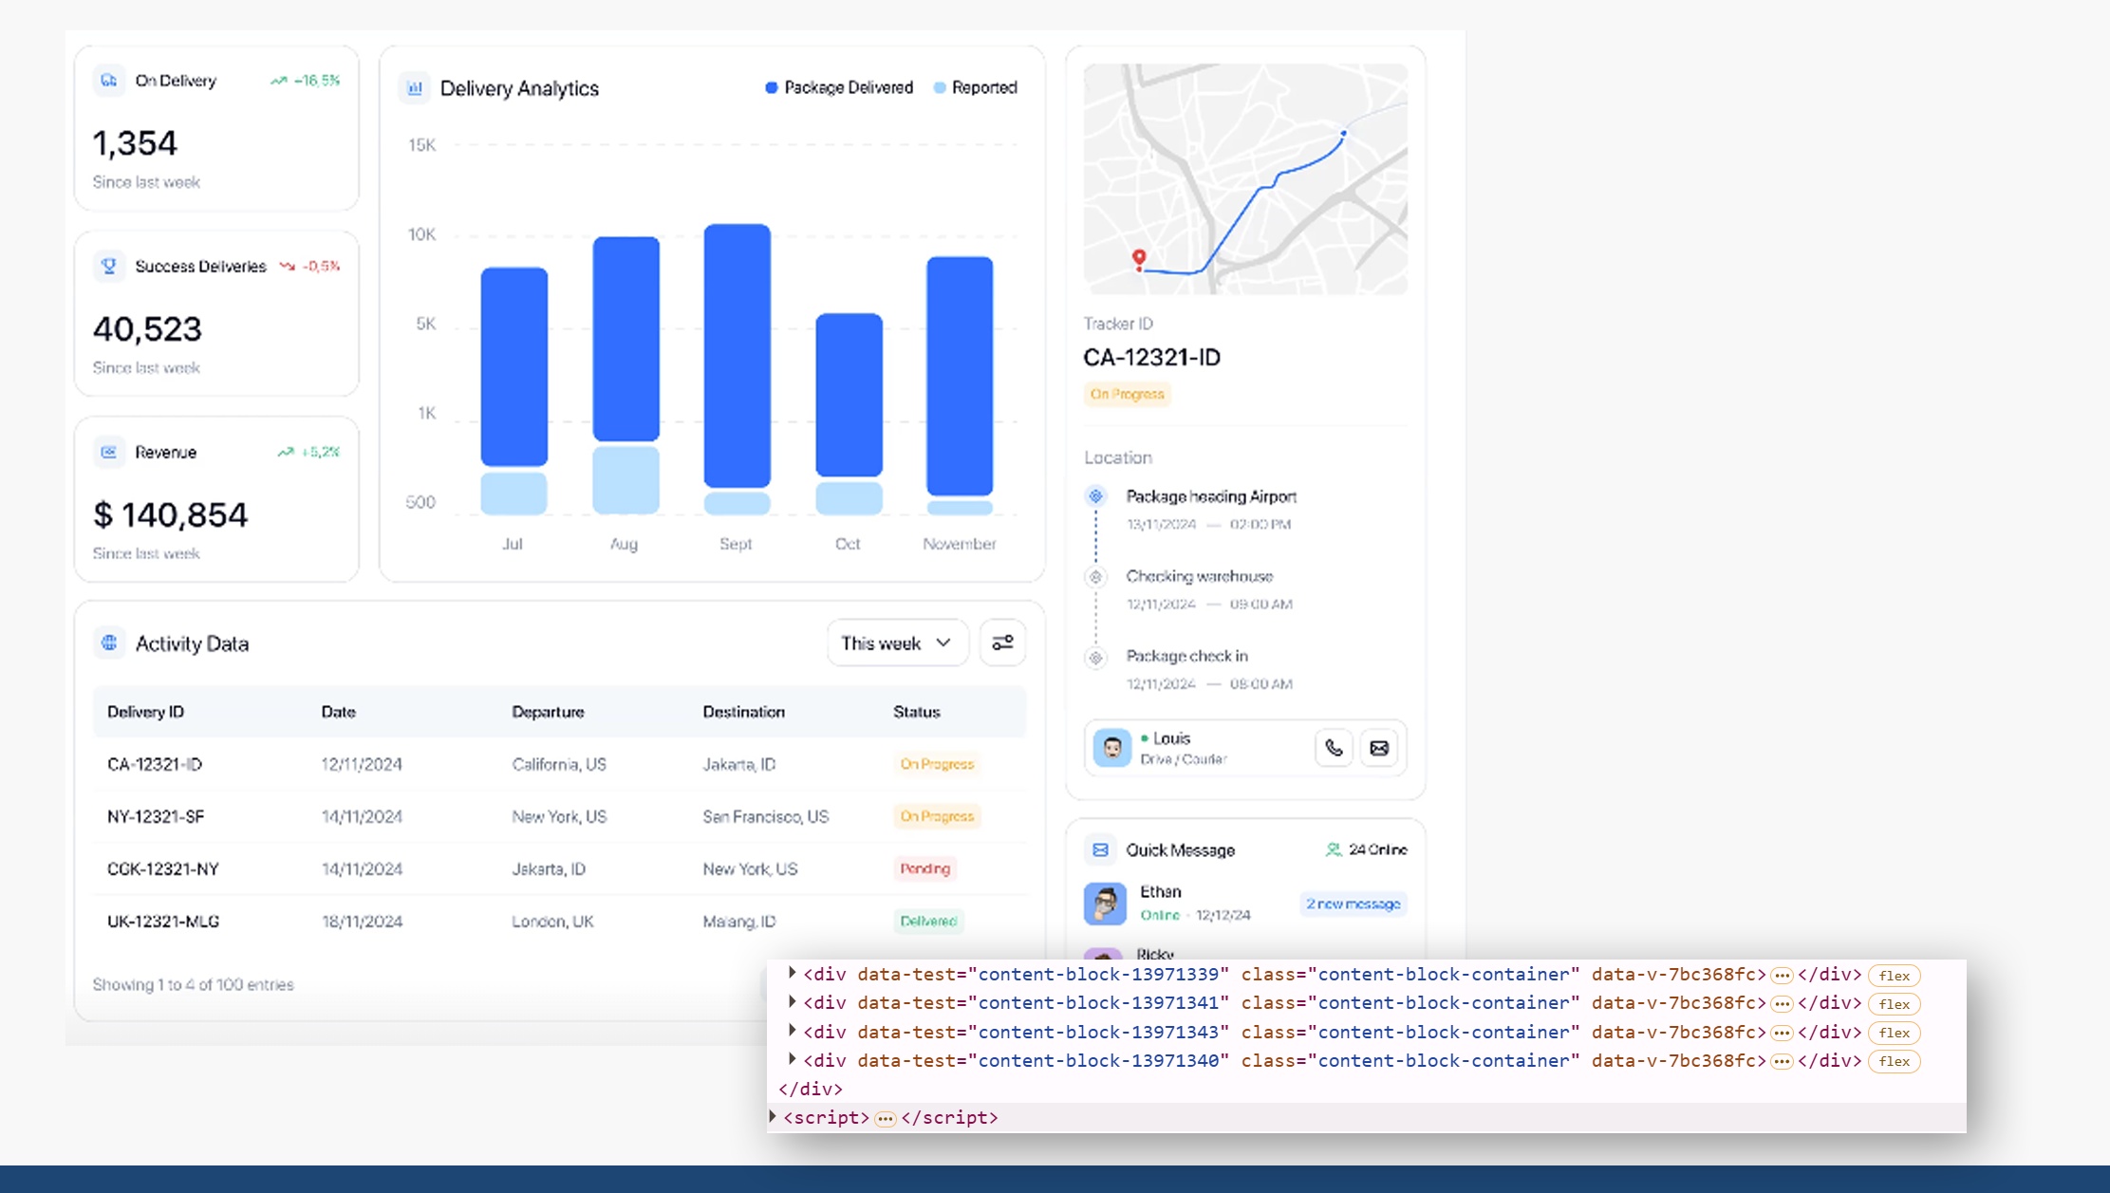Click the Activity Data globe icon
The height and width of the screenshot is (1193, 2110).
(x=109, y=643)
